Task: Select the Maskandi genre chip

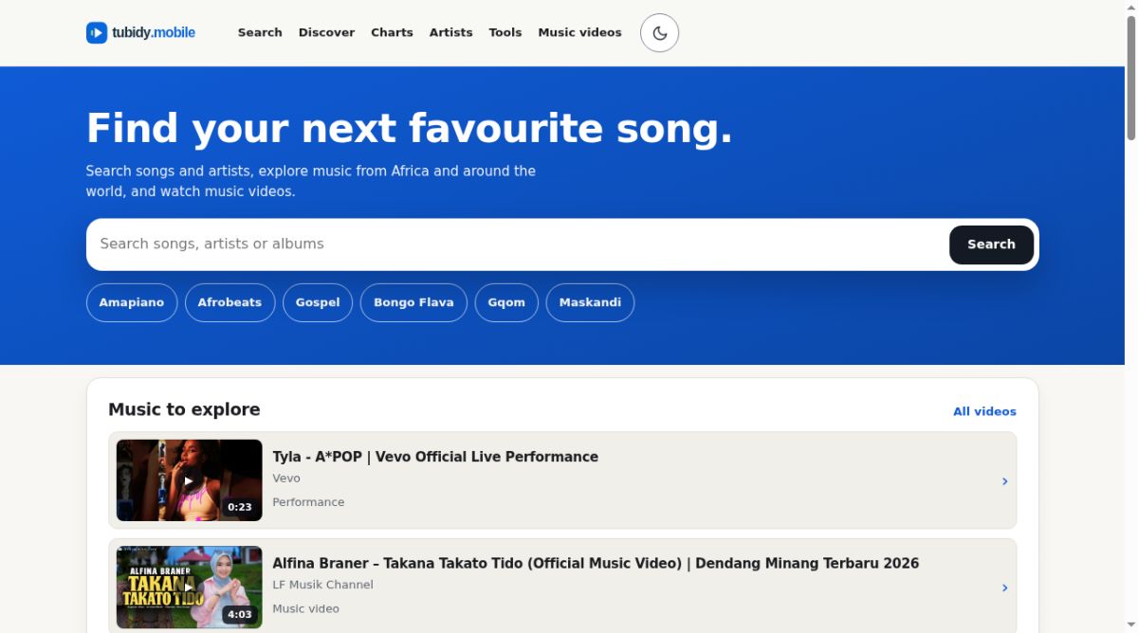Action: point(590,303)
